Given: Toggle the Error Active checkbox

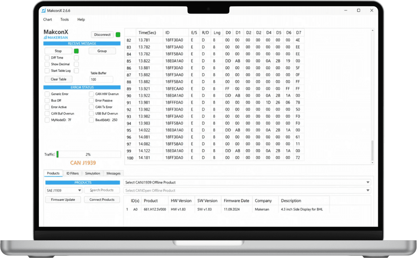Looking at the screenshot, I should (47, 107).
